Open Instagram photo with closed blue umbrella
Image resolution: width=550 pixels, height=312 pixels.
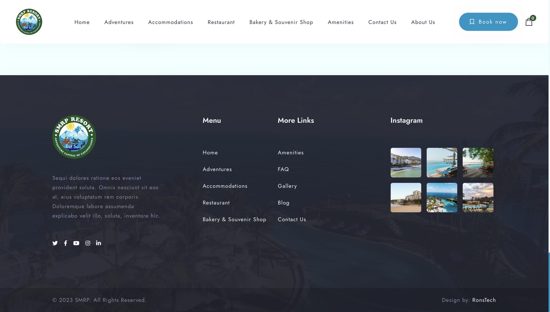(x=442, y=163)
